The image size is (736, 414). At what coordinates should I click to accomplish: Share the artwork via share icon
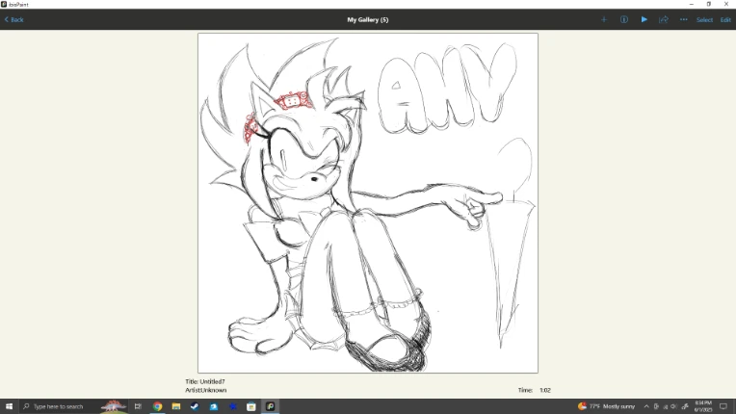(x=664, y=19)
